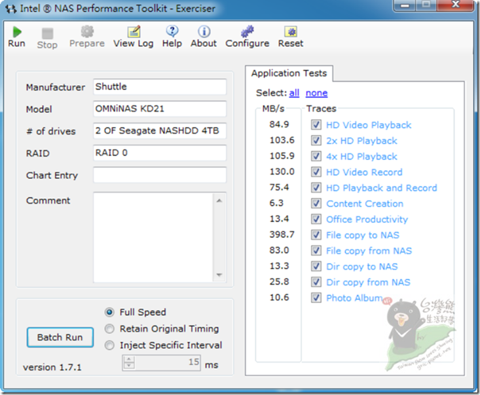
Task: Focus the Manufacturer input field
Action: (160, 87)
